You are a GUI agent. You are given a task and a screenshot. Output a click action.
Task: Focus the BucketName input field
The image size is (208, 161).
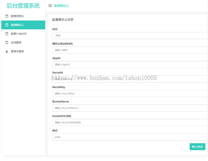tap(130, 108)
